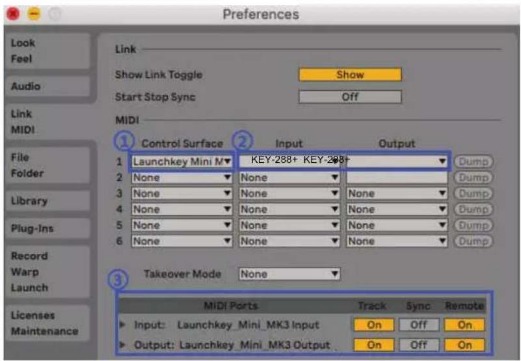
Task: Open the Output dropdown in row 6
Action: [x=397, y=242]
